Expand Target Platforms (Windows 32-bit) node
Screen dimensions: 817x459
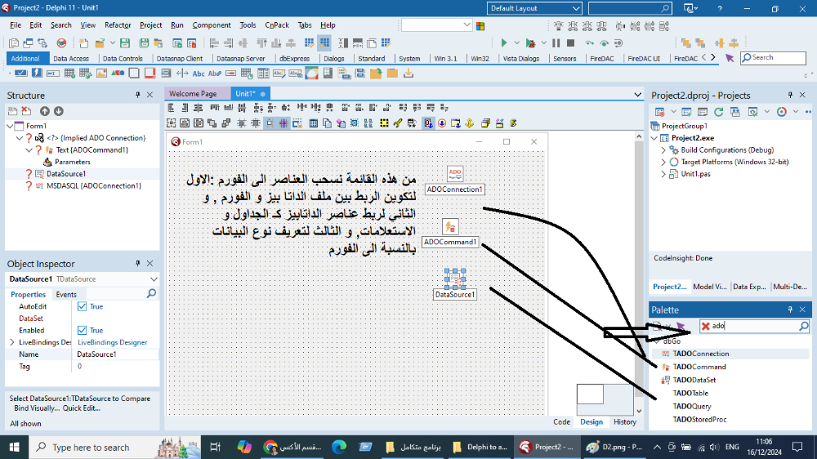pos(663,162)
